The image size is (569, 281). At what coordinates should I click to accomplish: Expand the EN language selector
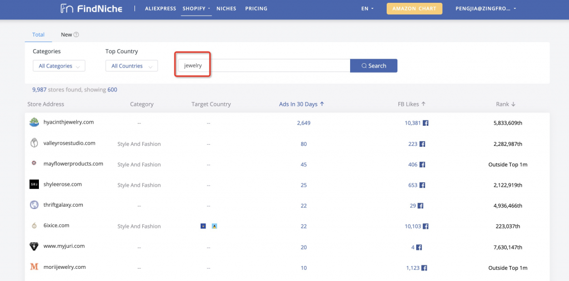[367, 9]
